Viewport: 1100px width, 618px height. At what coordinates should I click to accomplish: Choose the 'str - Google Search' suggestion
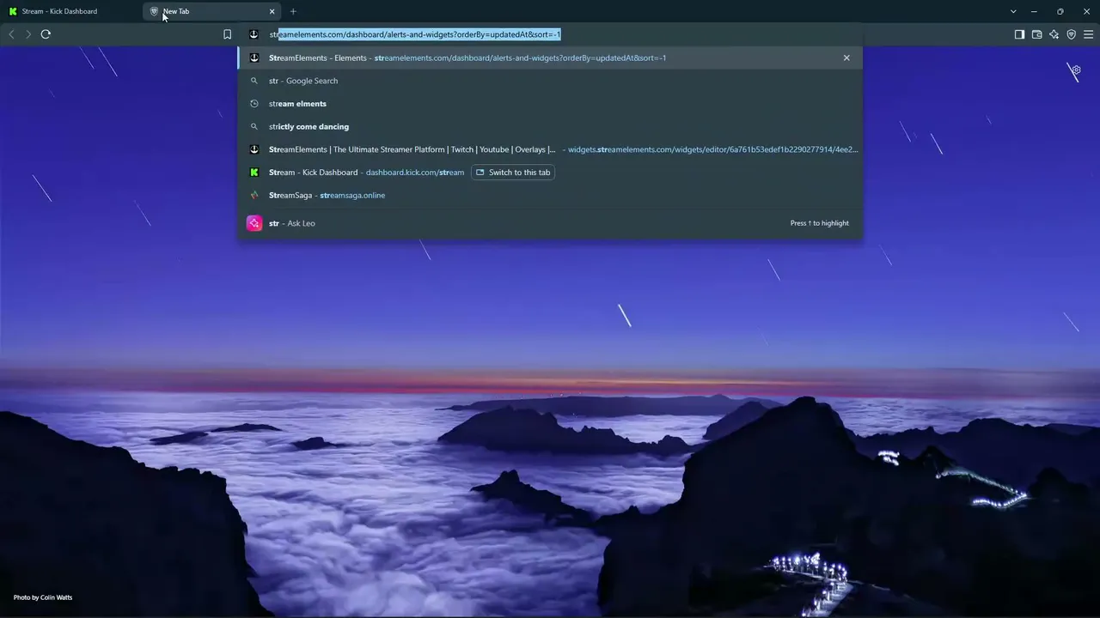550,81
